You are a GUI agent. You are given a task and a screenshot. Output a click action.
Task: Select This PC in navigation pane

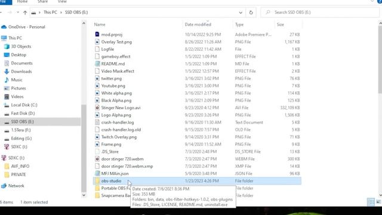coord(15,38)
